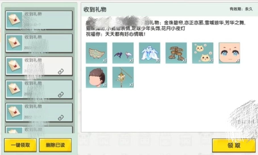
Task: Select the brown-haired football boy headwear item
Action: tap(96, 77)
